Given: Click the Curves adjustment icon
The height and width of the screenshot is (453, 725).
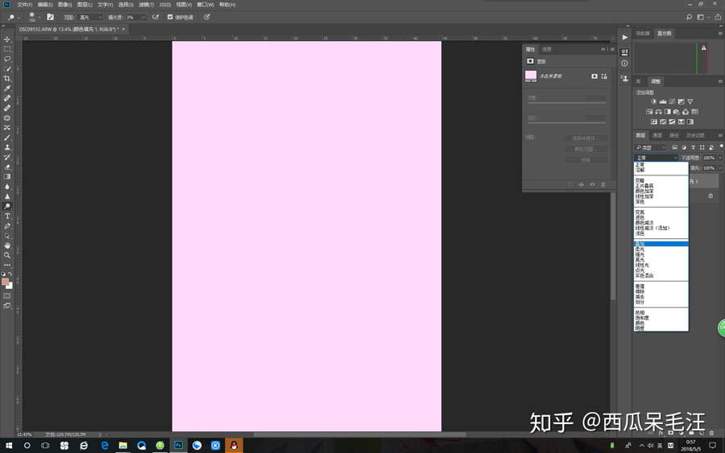Looking at the screenshot, I should pos(672,101).
